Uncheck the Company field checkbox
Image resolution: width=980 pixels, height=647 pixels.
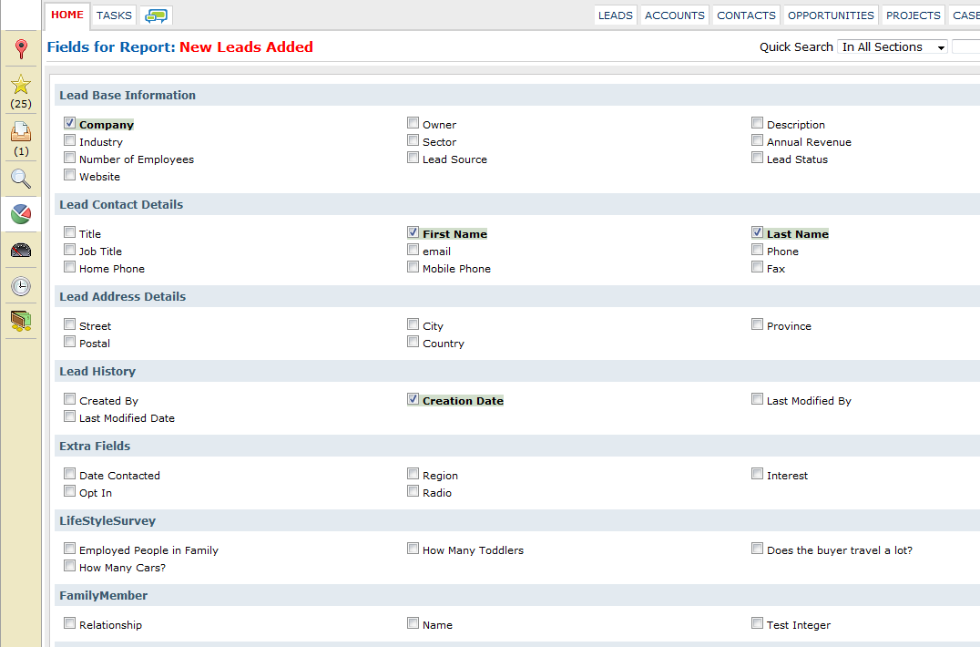pos(69,123)
